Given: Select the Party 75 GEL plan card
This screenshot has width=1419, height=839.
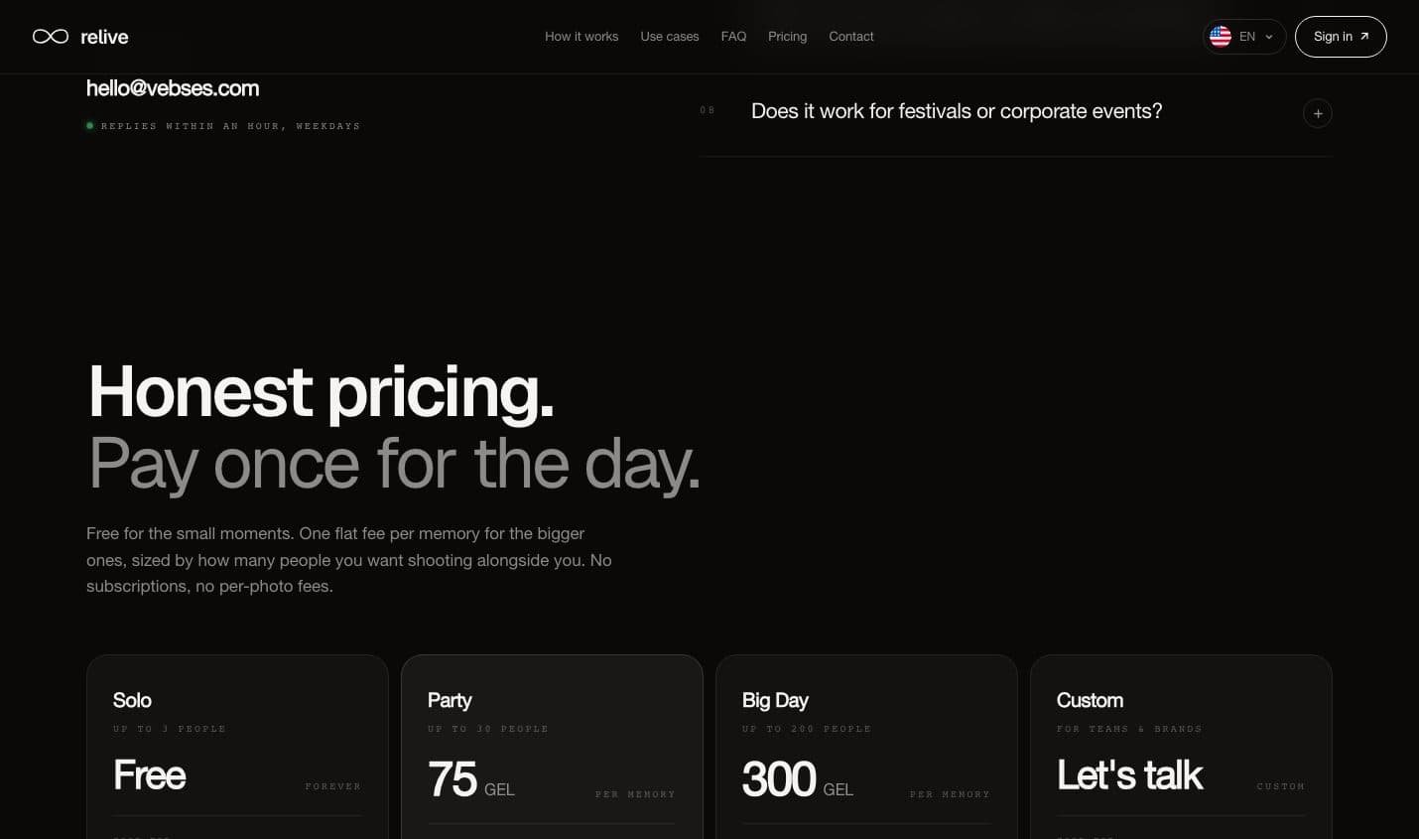Looking at the screenshot, I should [x=552, y=747].
